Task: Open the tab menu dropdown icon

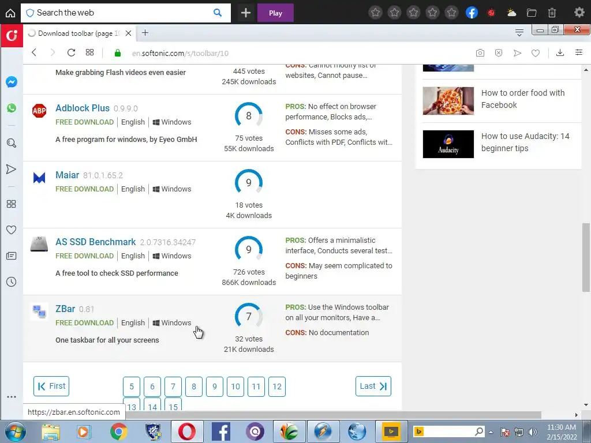Action: [519, 33]
